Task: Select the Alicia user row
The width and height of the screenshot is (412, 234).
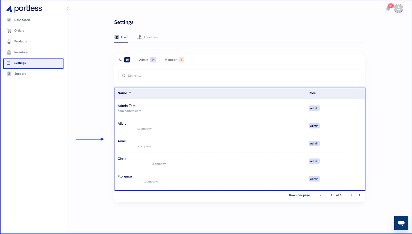Action: pyautogui.click(x=230, y=126)
